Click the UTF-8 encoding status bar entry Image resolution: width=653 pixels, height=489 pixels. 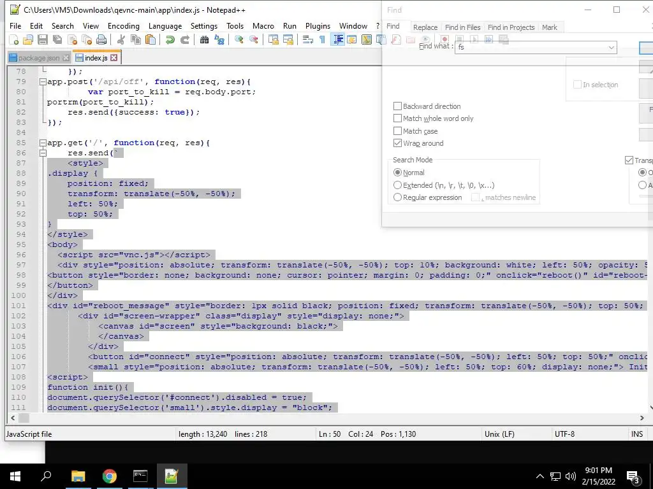564,434
